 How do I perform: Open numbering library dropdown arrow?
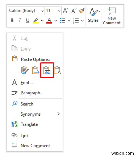click(x=82, y=21)
